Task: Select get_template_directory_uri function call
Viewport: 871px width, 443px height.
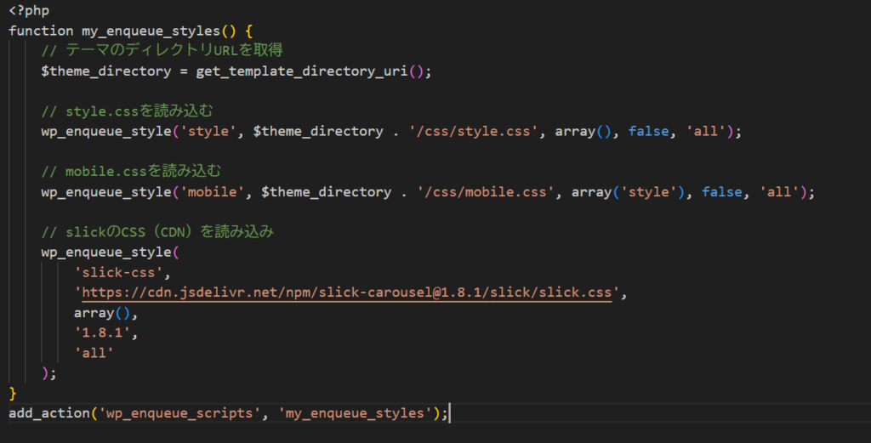Action: 302,71
